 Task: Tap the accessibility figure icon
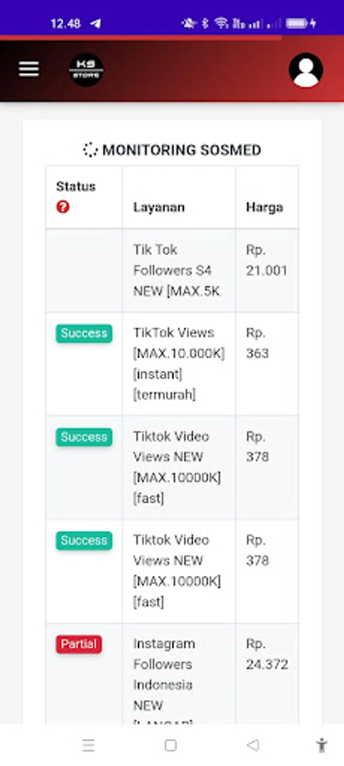pos(321,745)
